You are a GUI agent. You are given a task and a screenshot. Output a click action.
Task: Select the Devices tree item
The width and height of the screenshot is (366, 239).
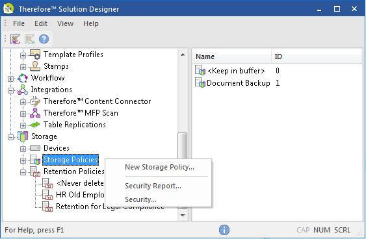pyautogui.click(x=57, y=148)
